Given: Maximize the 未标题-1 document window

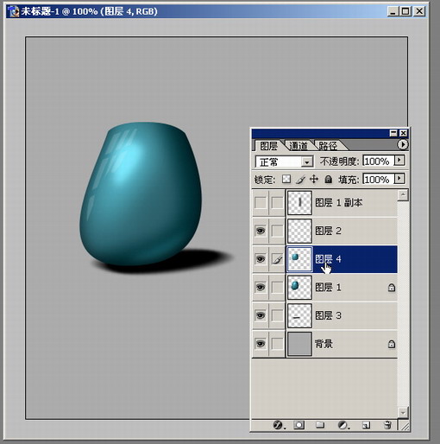Looking at the screenshot, I should click(405, 11).
